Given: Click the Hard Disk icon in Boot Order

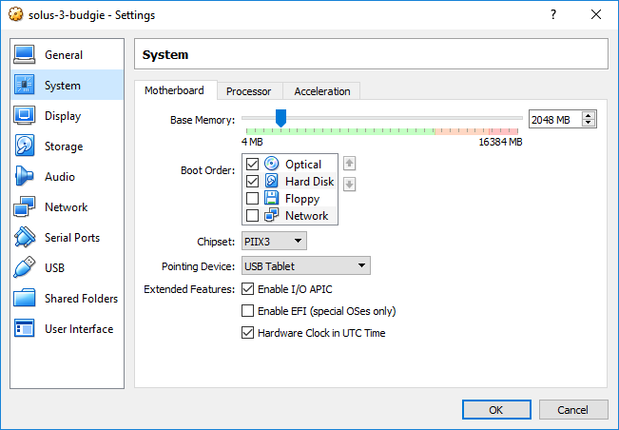Looking at the screenshot, I should click(272, 181).
